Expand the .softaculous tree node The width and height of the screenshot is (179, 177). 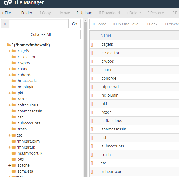click(10, 105)
